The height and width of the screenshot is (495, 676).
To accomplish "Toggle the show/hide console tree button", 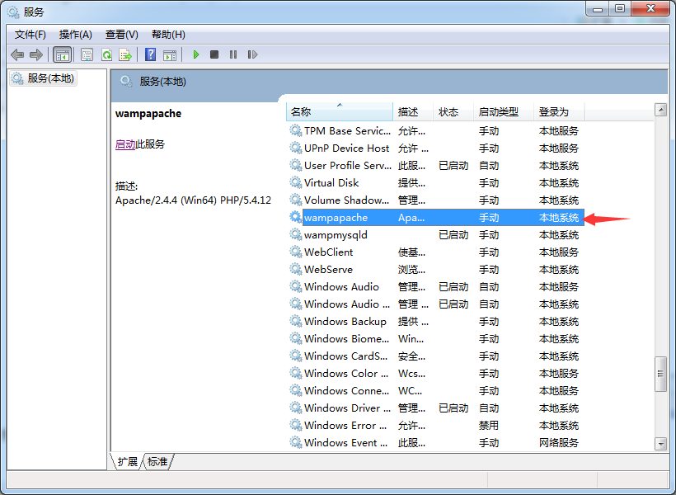I will [x=62, y=54].
